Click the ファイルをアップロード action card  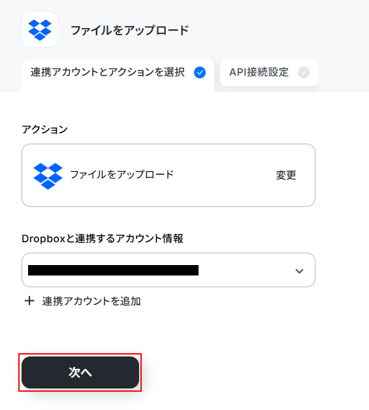click(x=168, y=175)
